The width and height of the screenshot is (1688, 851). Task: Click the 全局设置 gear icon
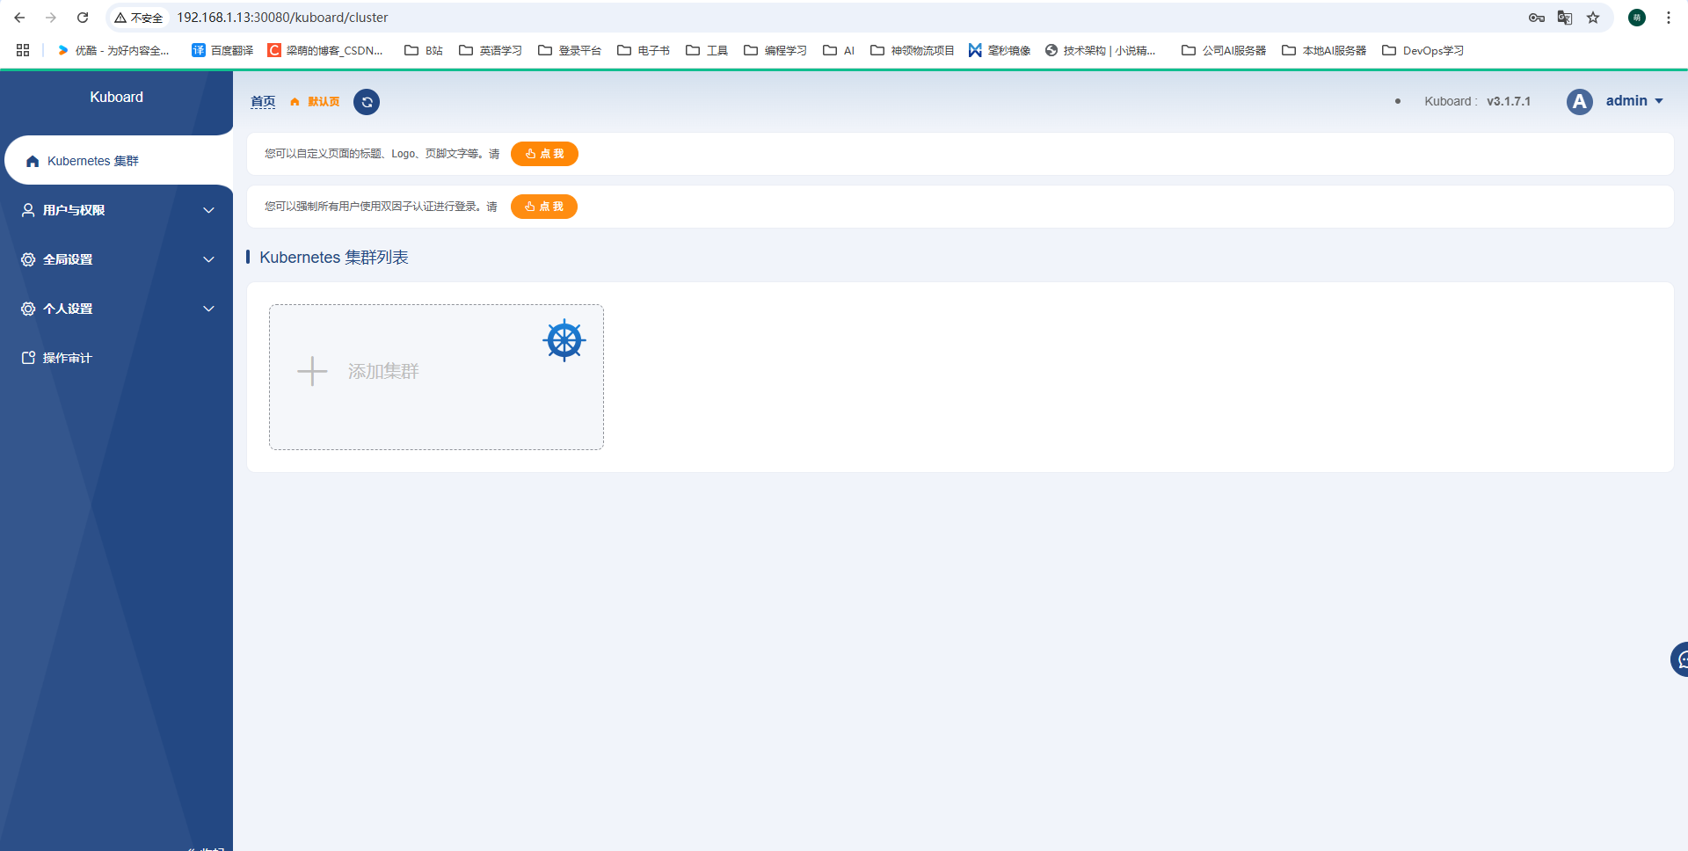[28, 259]
